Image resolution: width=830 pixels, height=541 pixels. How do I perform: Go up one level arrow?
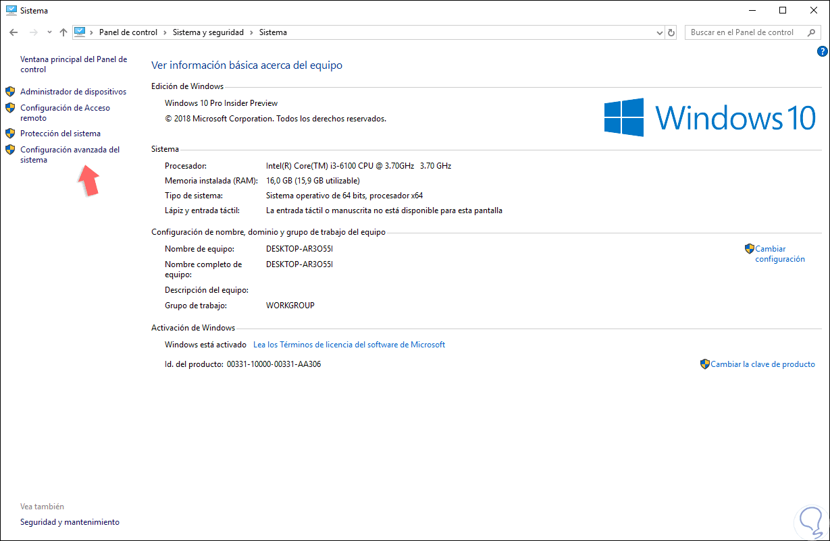pos(63,32)
